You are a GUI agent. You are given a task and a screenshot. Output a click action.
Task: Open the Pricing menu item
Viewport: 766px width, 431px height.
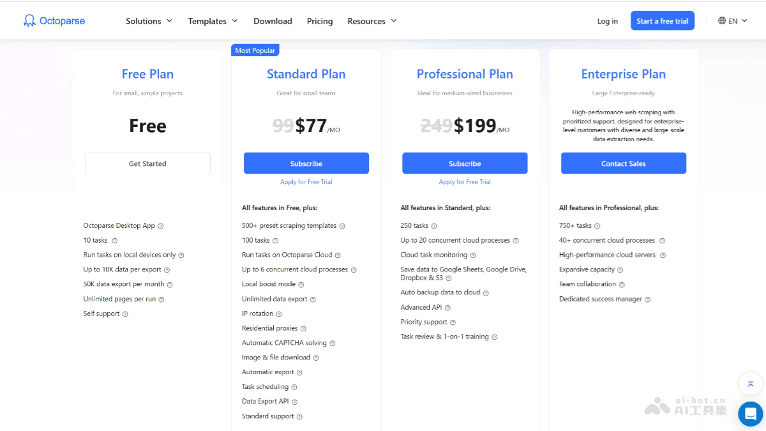[320, 21]
